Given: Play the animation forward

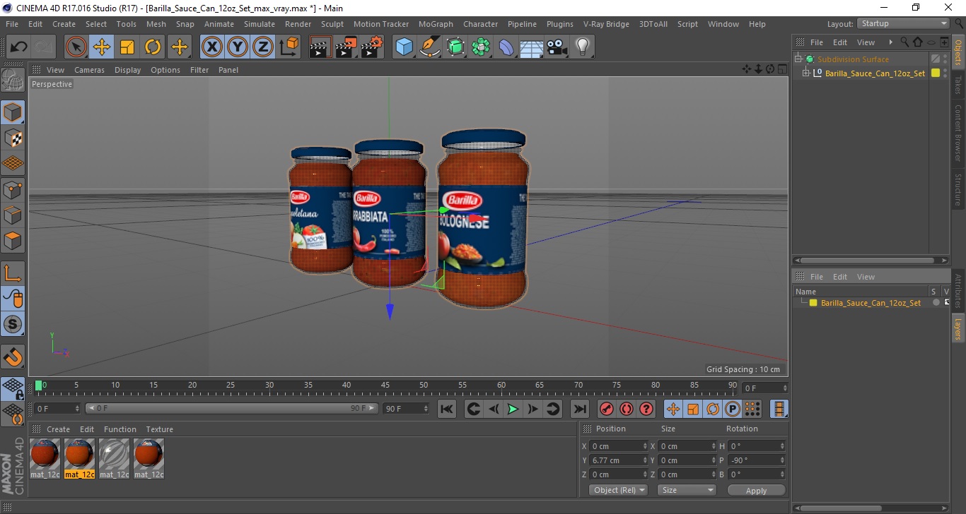Looking at the screenshot, I should coord(513,409).
